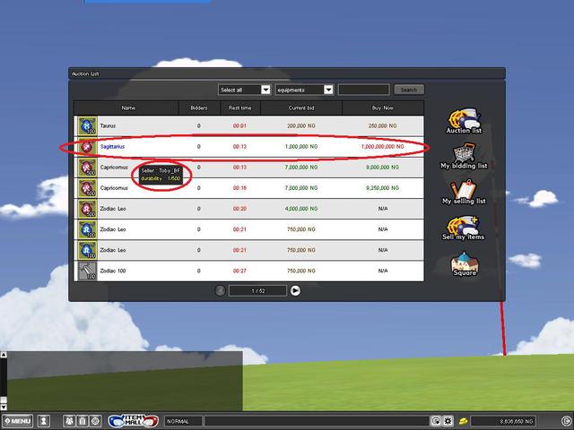The image size is (574, 430).
Task: Go to next auction page arrow
Action: pos(295,290)
